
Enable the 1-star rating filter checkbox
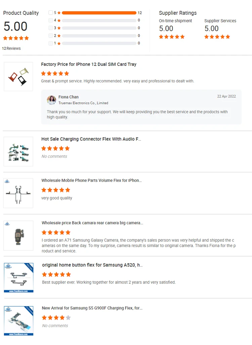51,43
